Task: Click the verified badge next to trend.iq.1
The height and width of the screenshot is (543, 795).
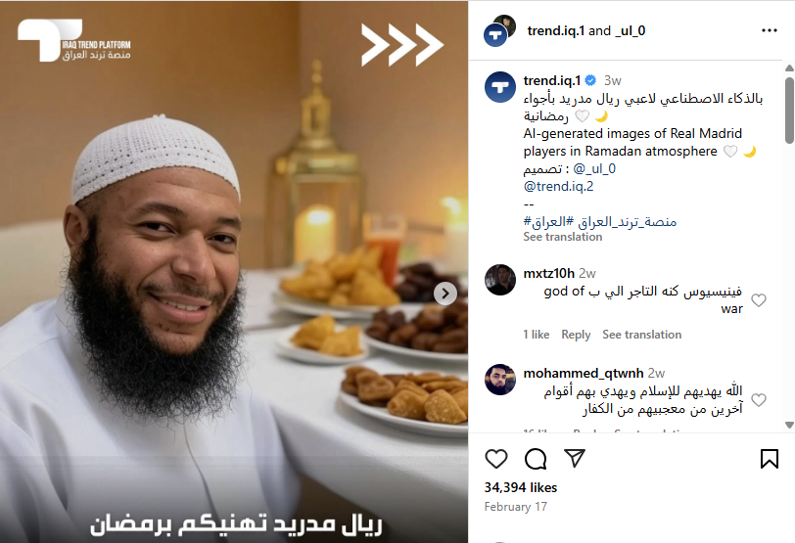Action: (590, 80)
